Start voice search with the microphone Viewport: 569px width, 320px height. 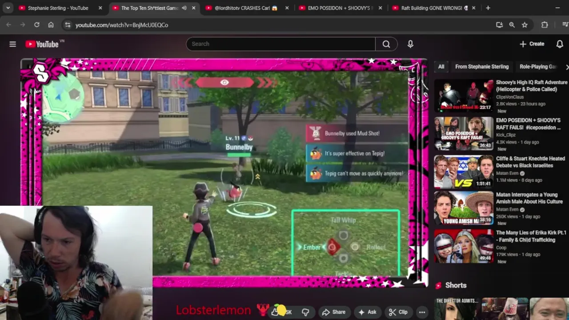(x=410, y=44)
